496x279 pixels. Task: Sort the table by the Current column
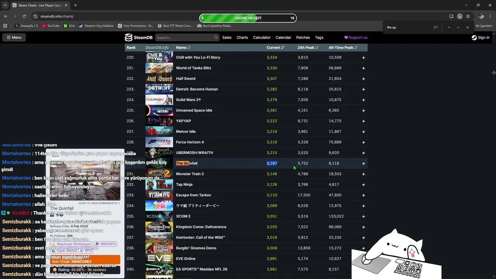pyautogui.click(x=276, y=48)
